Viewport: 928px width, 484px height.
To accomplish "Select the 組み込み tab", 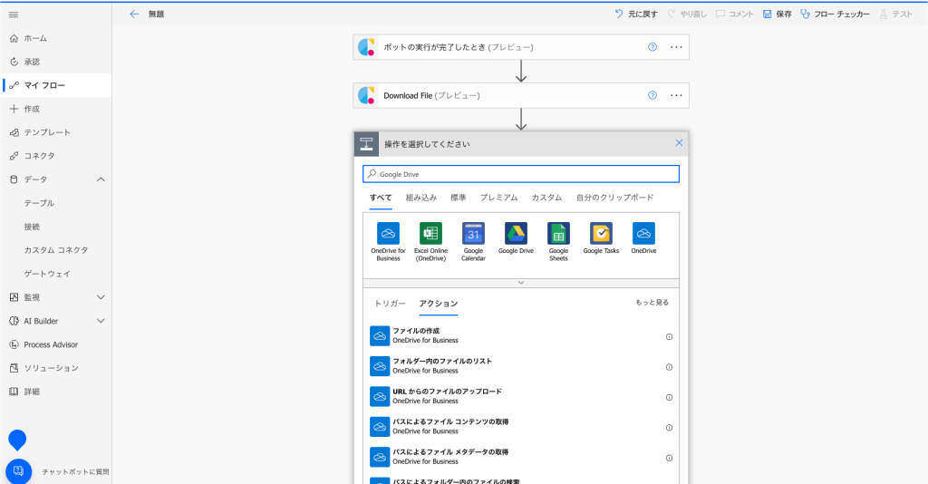I will click(x=421, y=198).
